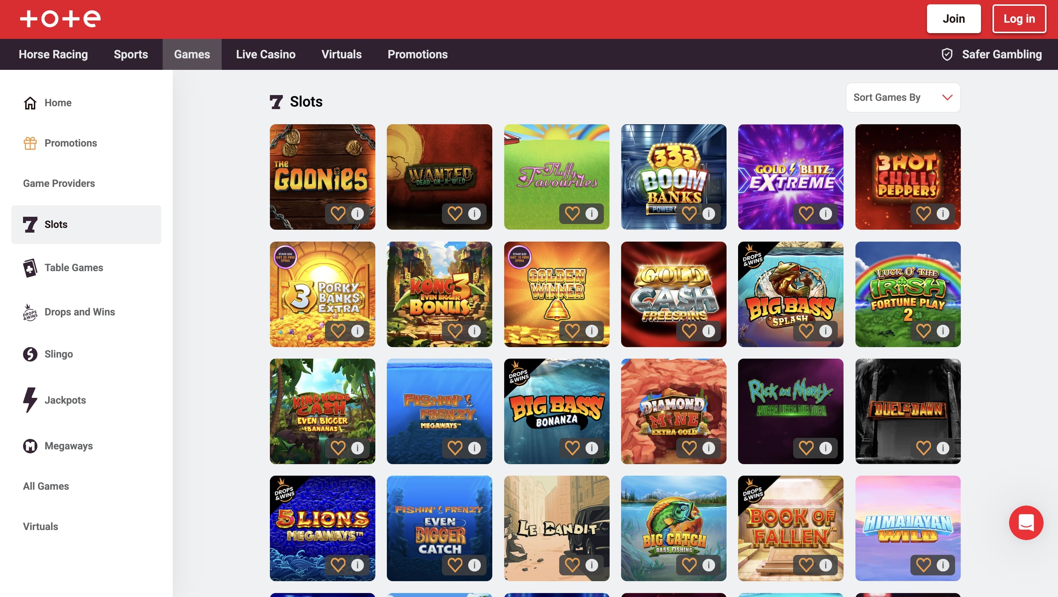This screenshot has height=597, width=1058.
Task: Switch to the Live Casino tab
Action: click(x=265, y=54)
